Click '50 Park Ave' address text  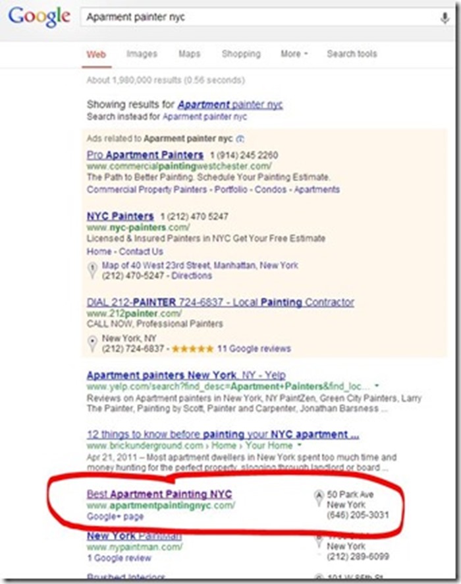click(350, 494)
